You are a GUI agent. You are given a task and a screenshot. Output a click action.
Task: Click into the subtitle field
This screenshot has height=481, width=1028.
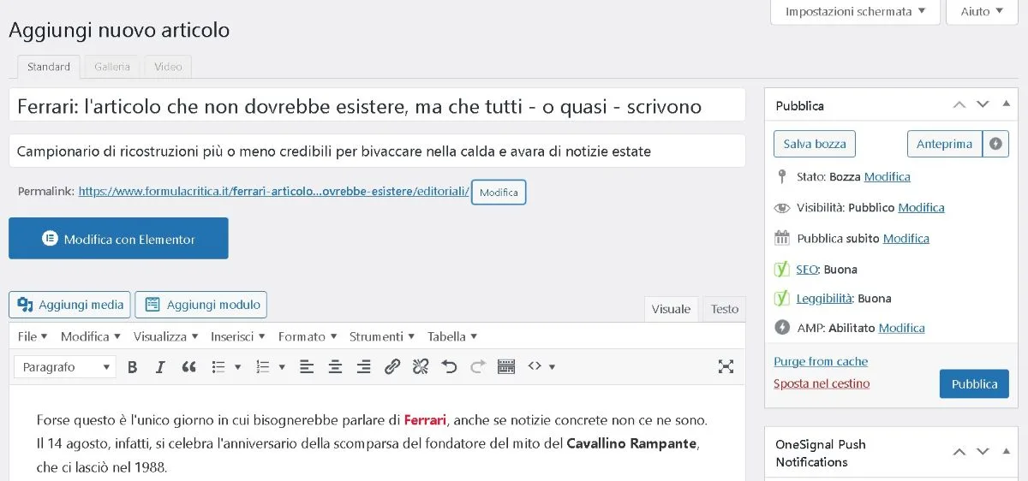(377, 151)
